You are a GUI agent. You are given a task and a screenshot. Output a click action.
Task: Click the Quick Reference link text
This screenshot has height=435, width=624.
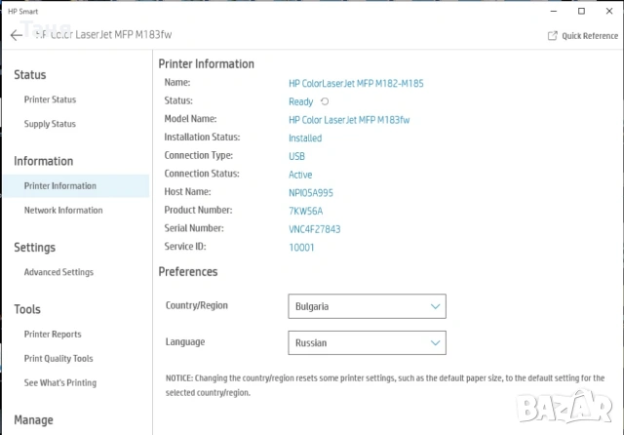click(590, 36)
